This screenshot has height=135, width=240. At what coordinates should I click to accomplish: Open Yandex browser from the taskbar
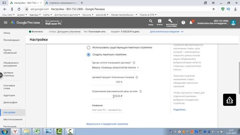[x=15, y=132]
